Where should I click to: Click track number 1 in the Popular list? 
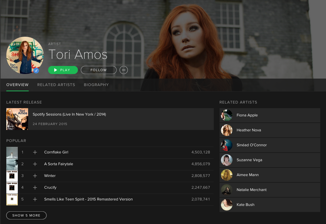point(22,152)
